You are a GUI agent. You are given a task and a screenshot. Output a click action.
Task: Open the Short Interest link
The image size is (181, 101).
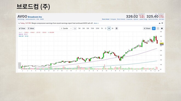click(x=121, y=19)
